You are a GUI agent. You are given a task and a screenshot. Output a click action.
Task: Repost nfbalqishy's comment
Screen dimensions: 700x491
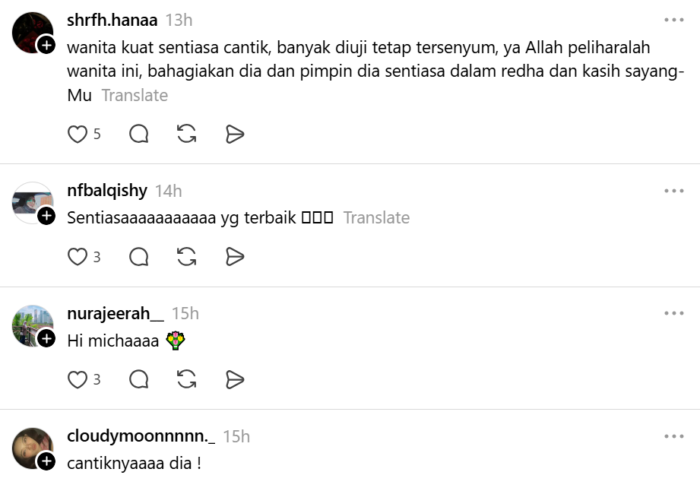pyautogui.click(x=187, y=257)
